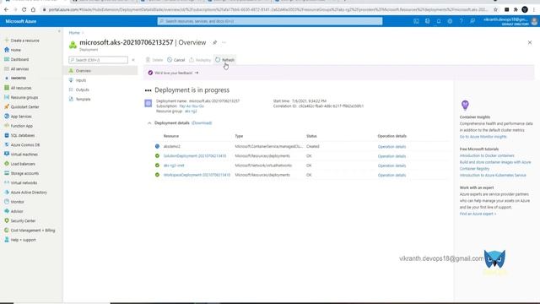Click the account avatar picture
Image resolution: width=540 pixels, height=304 pixels.
tap(534, 21)
